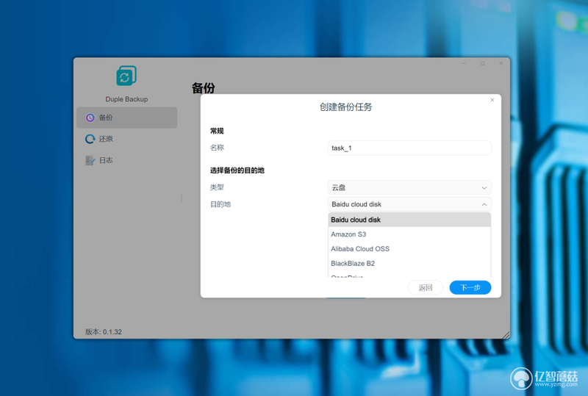The height and width of the screenshot is (396, 588).
Task: Minimize the Duple Backup window
Action: tap(465, 63)
